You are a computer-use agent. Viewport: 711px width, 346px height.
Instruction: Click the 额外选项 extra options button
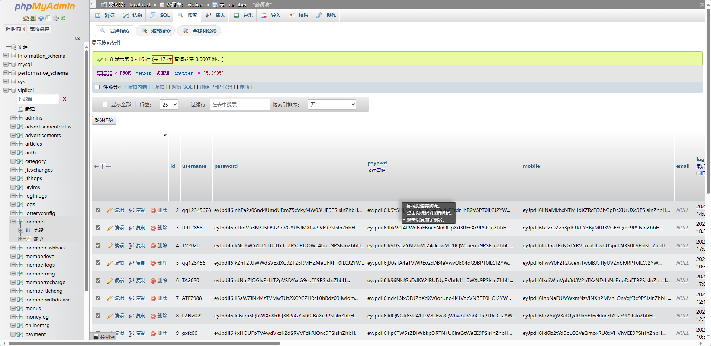pos(104,120)
